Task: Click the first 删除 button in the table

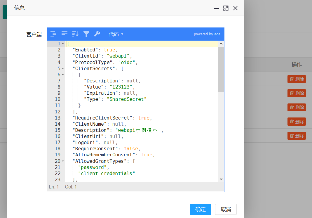Action: 297,79
